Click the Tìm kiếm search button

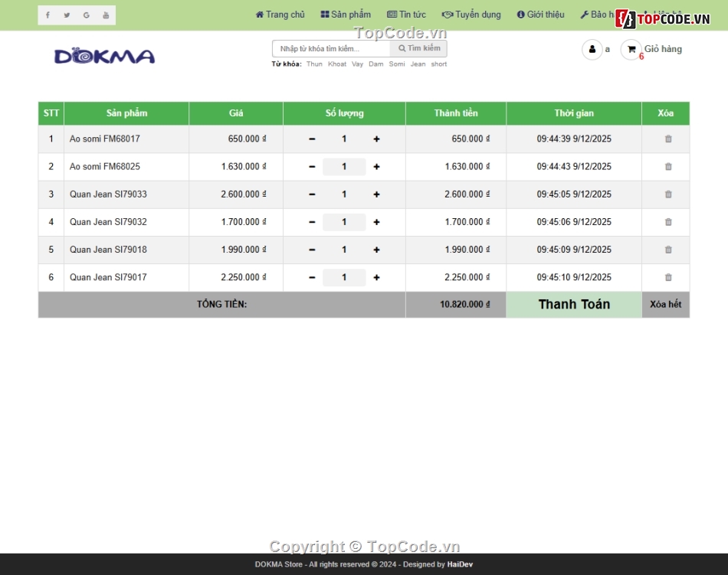(x=419, y=48)
